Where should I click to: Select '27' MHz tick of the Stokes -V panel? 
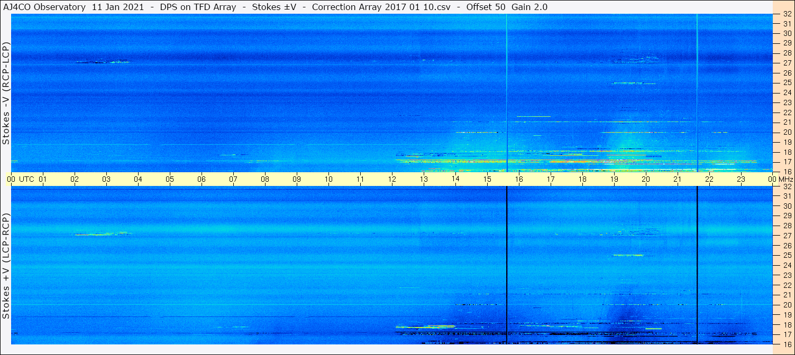point(787,62)
